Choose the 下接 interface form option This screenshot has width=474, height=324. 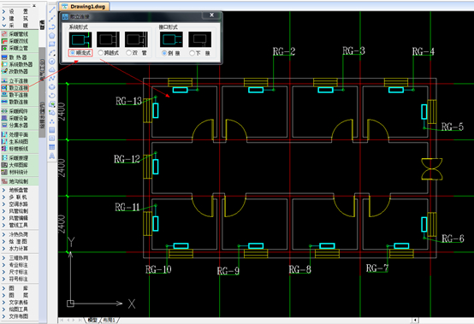200,53
